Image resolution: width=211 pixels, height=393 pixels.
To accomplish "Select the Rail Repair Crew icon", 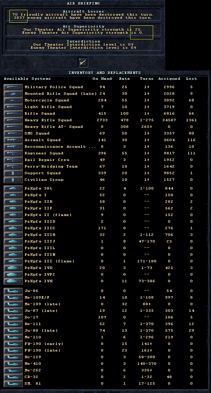I will (x=13, y=160).
